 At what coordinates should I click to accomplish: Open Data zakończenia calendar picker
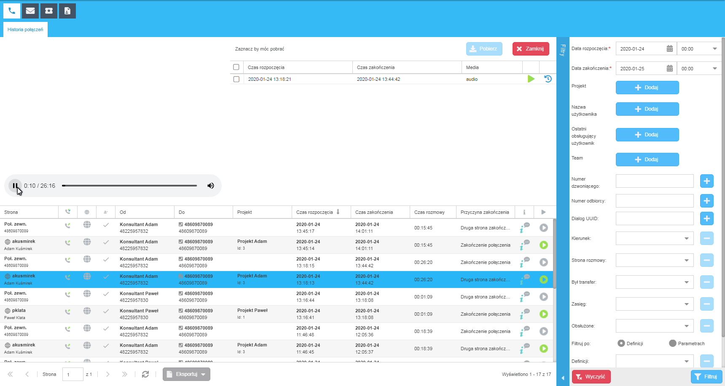coord(669,69)
